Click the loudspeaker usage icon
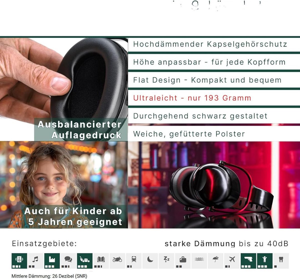This screenshot has height=279, width=300. pyautogui.click(x=19, y=261)
